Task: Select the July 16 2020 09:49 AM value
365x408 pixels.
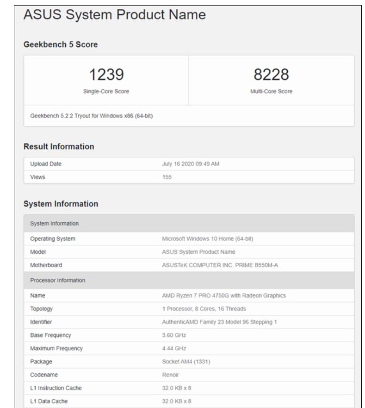Action: [x=191, y=164]
